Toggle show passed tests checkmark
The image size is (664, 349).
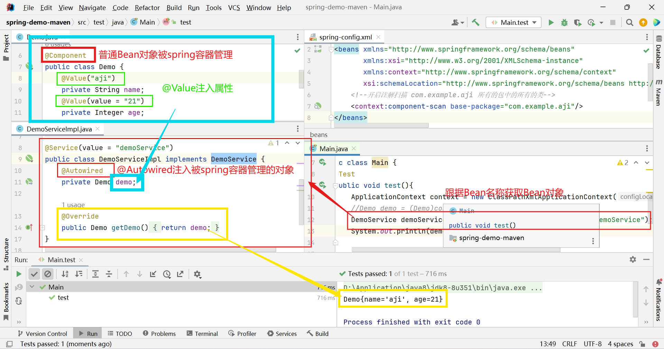[34, 274]
